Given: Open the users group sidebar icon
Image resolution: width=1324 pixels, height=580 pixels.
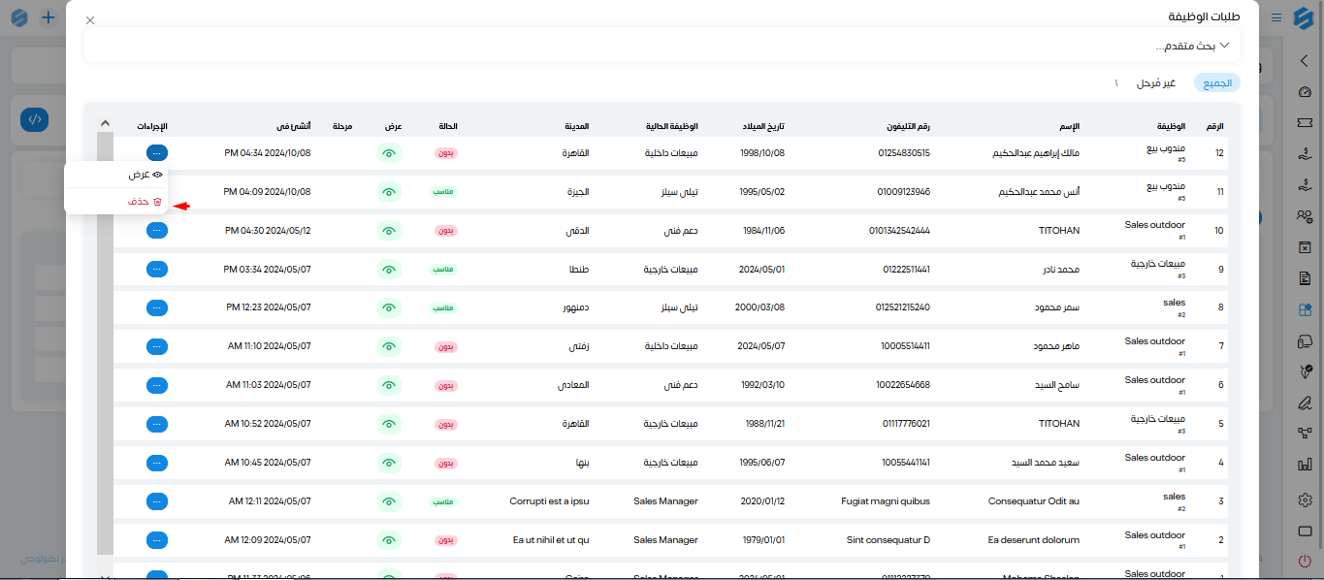Looking at the screenshot, I should (1305, 216).
